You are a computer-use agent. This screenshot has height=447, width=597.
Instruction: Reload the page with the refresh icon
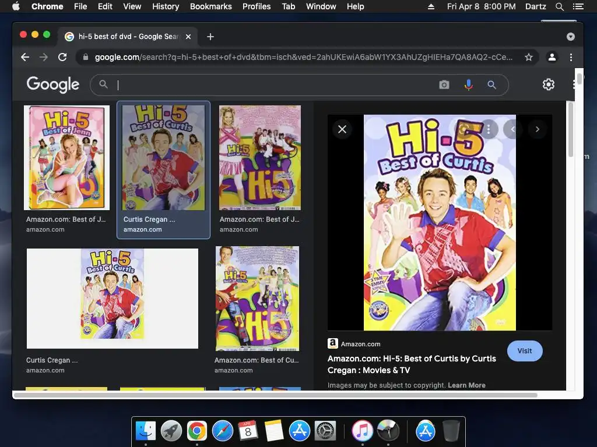point(62,57)
